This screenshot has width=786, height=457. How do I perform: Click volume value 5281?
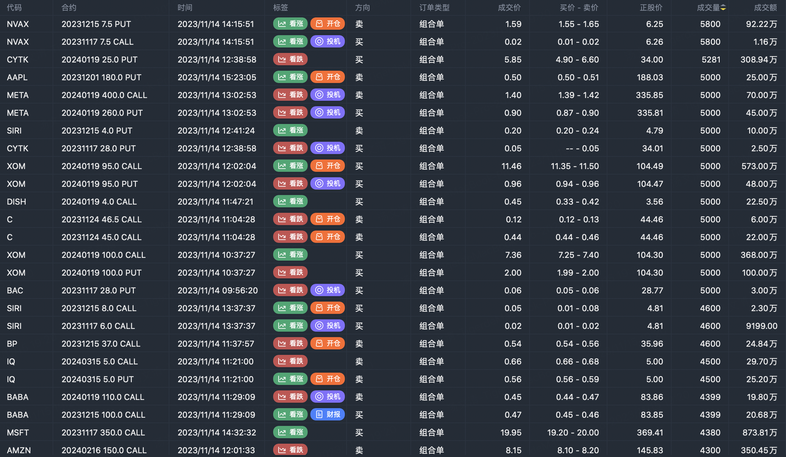coord(711,59)
